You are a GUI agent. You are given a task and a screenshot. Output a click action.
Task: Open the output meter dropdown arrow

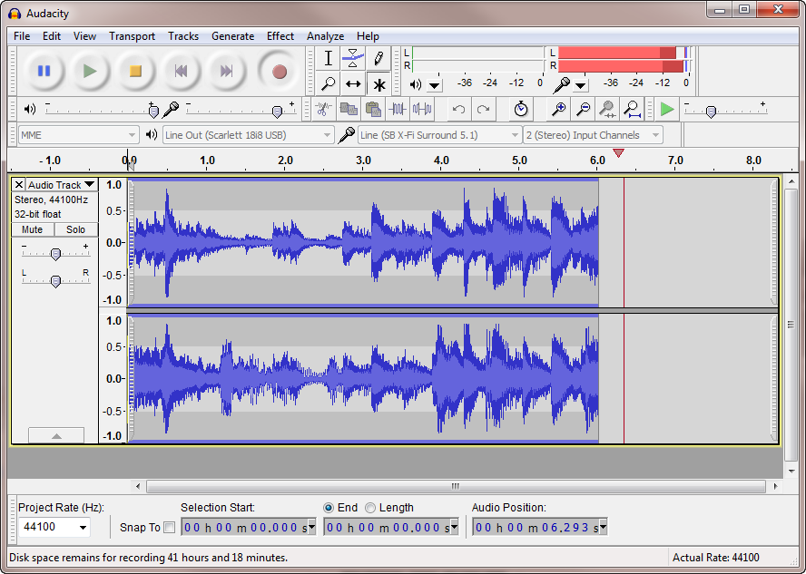435,85
